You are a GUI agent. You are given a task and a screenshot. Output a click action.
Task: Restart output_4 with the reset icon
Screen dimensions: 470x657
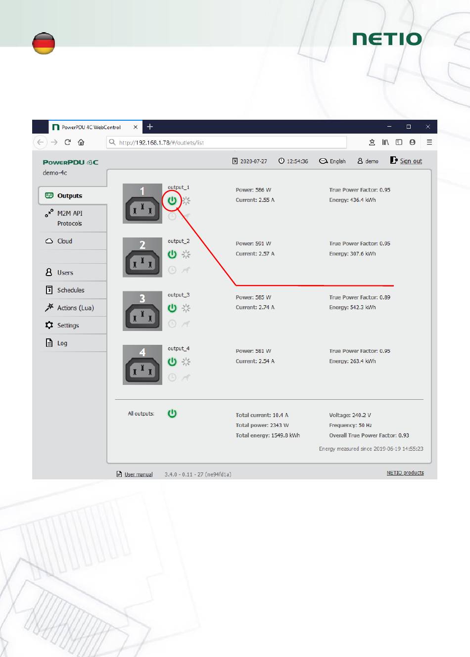coord(186,362)
